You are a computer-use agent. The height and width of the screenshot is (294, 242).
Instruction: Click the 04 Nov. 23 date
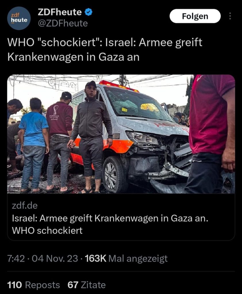[55, 259]
